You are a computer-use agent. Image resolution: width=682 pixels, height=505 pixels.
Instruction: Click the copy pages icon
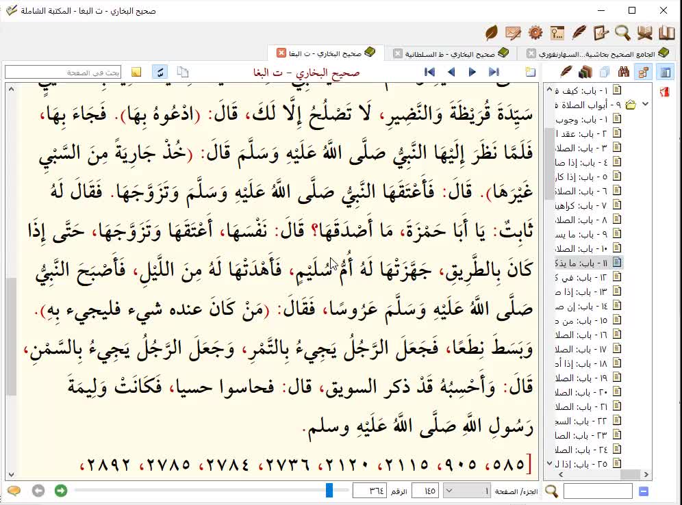coord(183,72)
